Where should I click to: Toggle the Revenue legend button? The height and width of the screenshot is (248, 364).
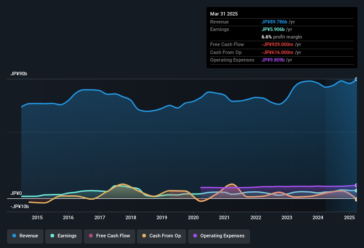[25, 236]
